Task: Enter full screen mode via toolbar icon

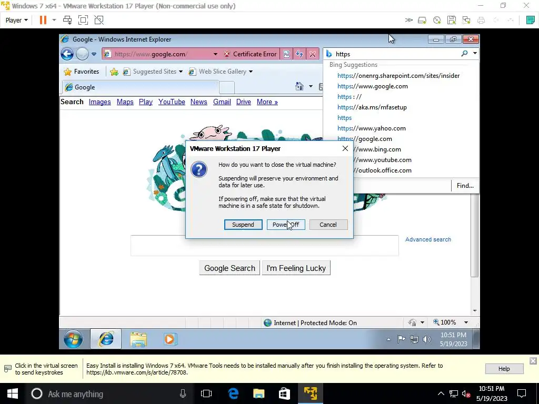Action: [x=83, y=20]
